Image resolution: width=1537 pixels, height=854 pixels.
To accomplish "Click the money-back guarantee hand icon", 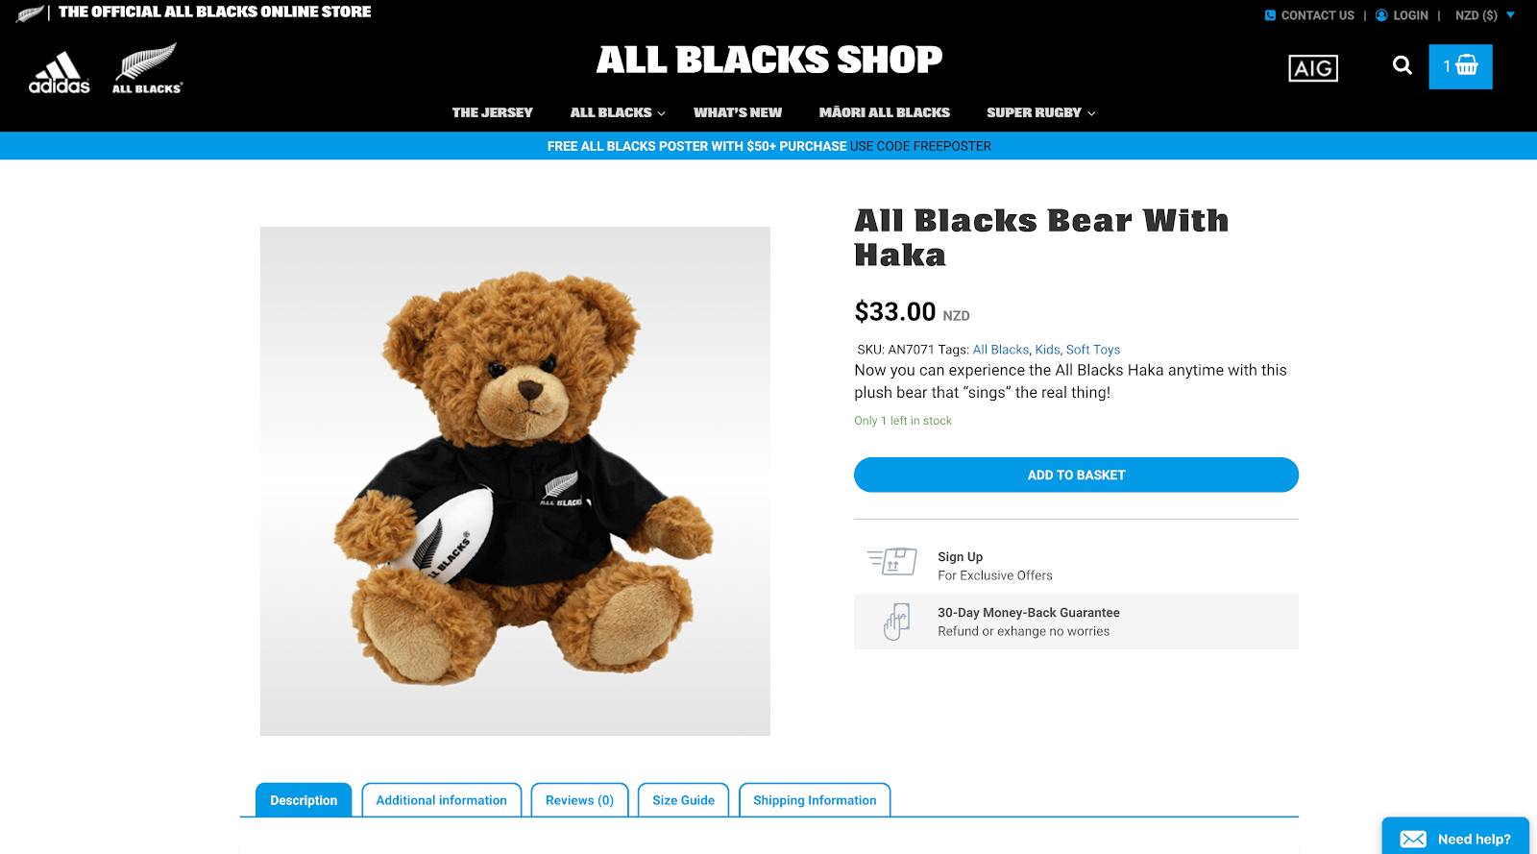I will click(x=897, y=622).
